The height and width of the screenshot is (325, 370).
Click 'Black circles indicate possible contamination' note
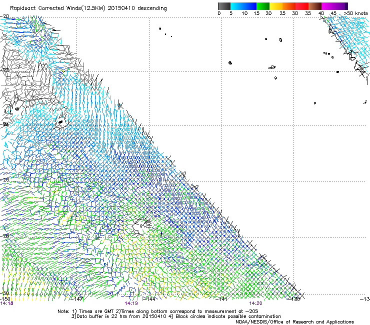coord(228,316)
